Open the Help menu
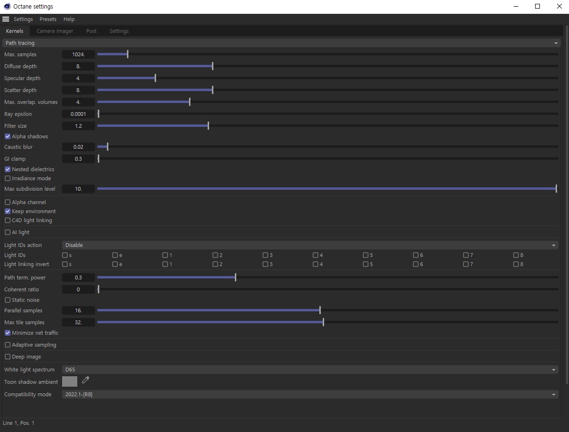The height and width of the screenshot is (432, 569). click(69, 19)
